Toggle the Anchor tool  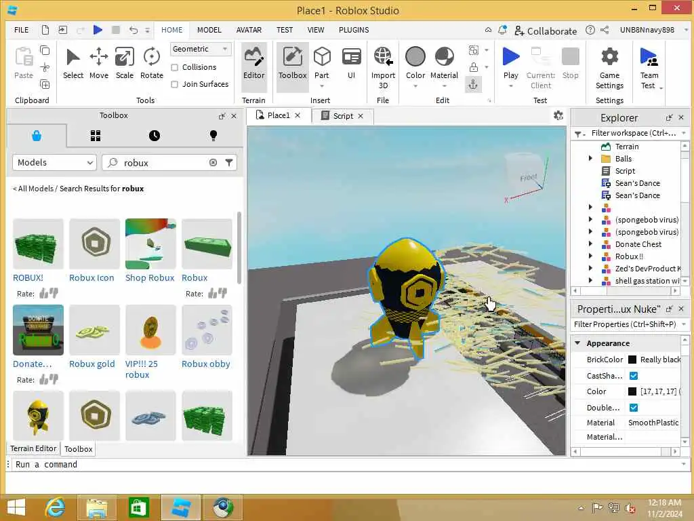(x=473, y=84)
